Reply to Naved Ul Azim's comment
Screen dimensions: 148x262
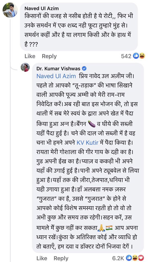click(x=49, y=56)
